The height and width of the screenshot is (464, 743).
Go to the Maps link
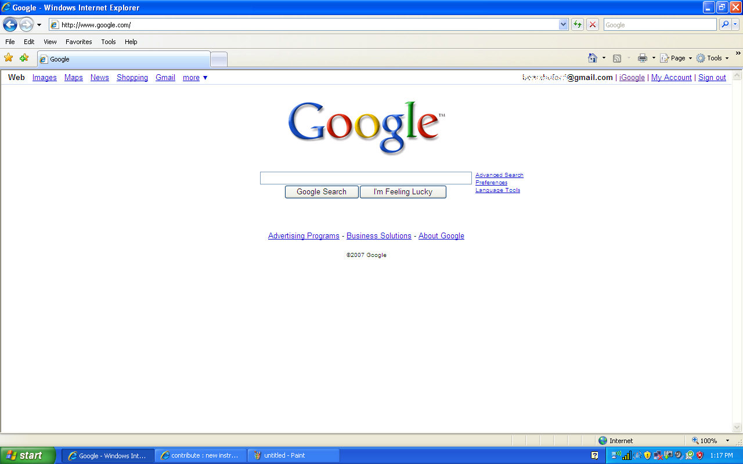74,78
